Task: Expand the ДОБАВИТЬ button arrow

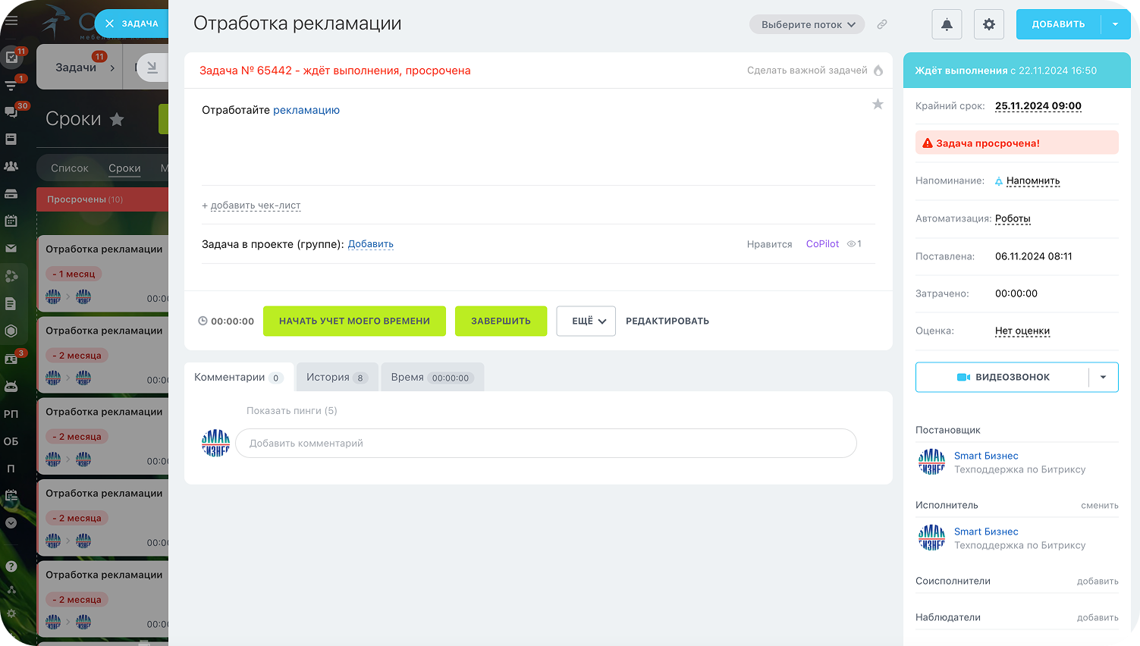Action: tap(1115, 24)
